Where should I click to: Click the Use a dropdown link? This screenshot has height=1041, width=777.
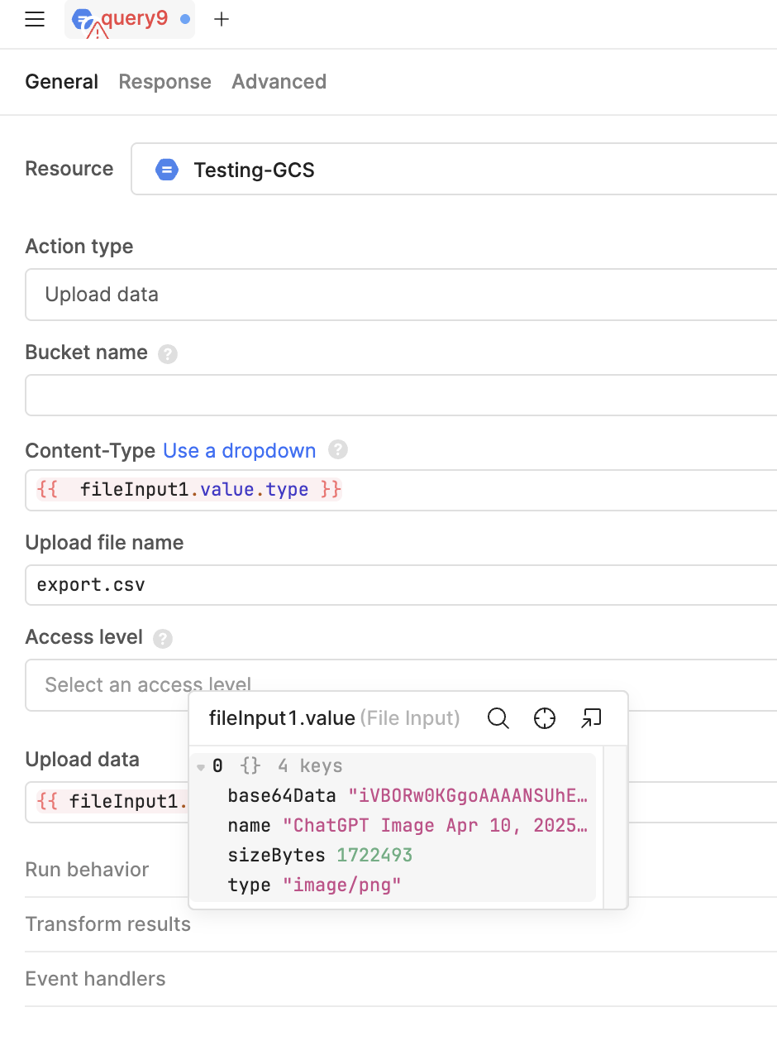(239, 451)
